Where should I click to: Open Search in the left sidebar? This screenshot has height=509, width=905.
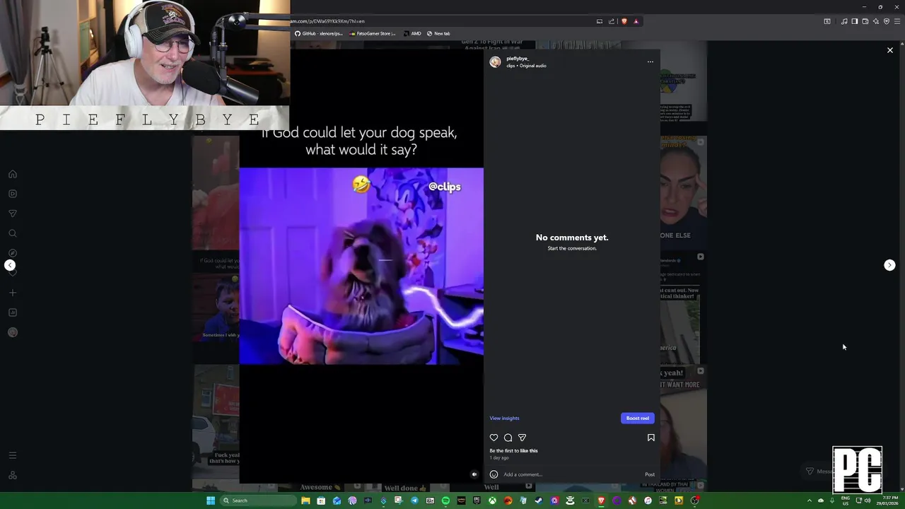click(x=13, y=233)
